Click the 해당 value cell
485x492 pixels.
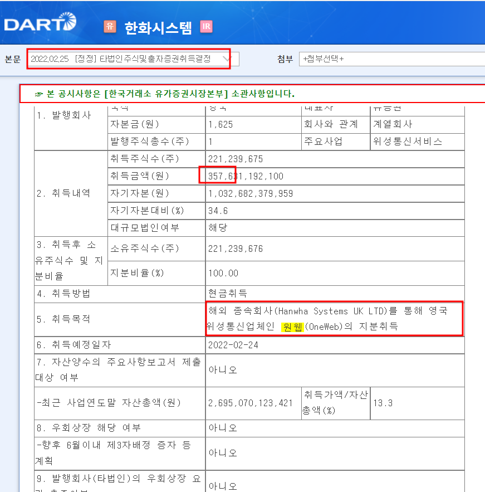(335, 228)
